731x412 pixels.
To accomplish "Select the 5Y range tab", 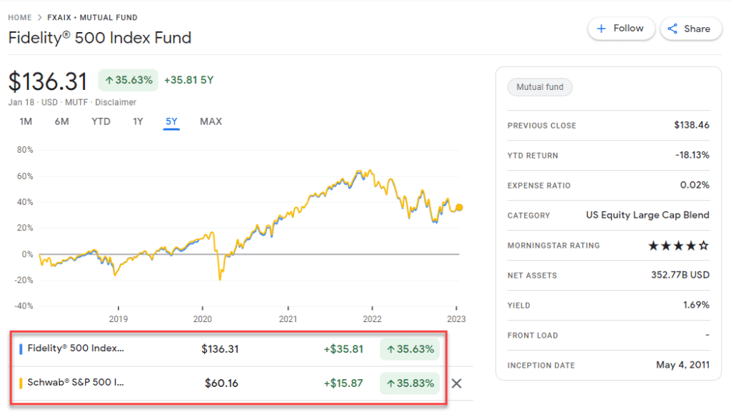I will 171,121.
